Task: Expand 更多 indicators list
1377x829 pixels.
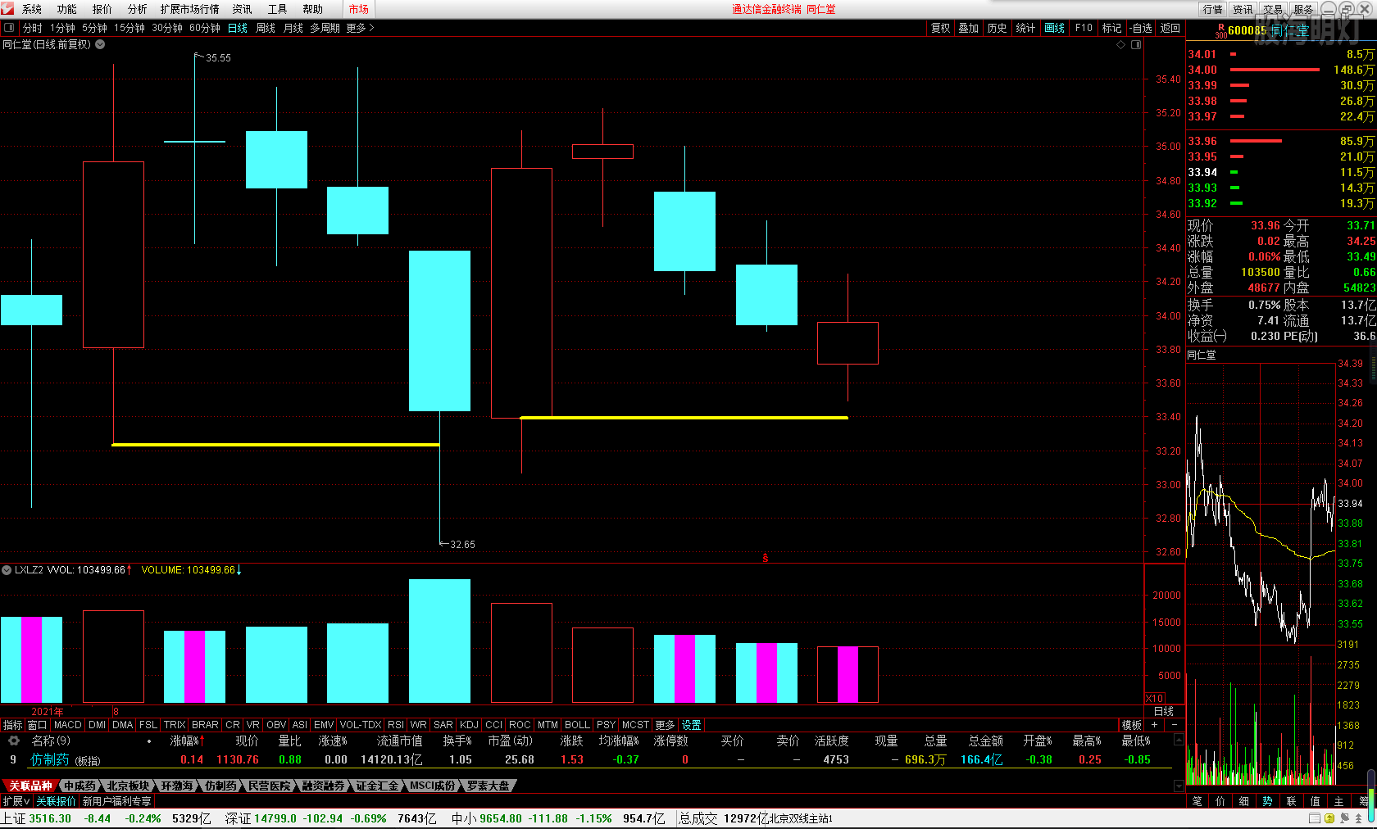Action: (x=665, y=725)
